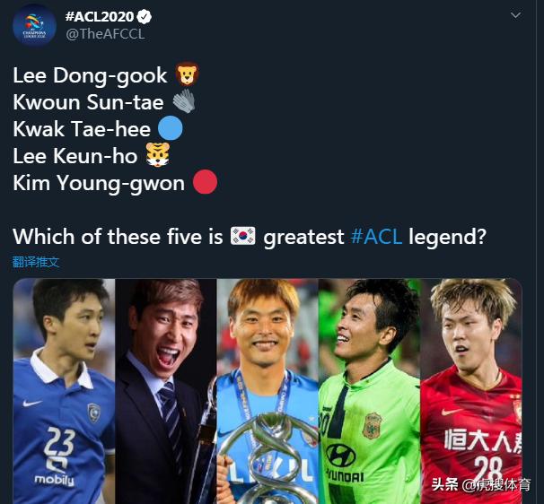Screen dimensions: 544x504
Task: Click the blue circle after Kwak Tae-hee
Action: [170, 128]
